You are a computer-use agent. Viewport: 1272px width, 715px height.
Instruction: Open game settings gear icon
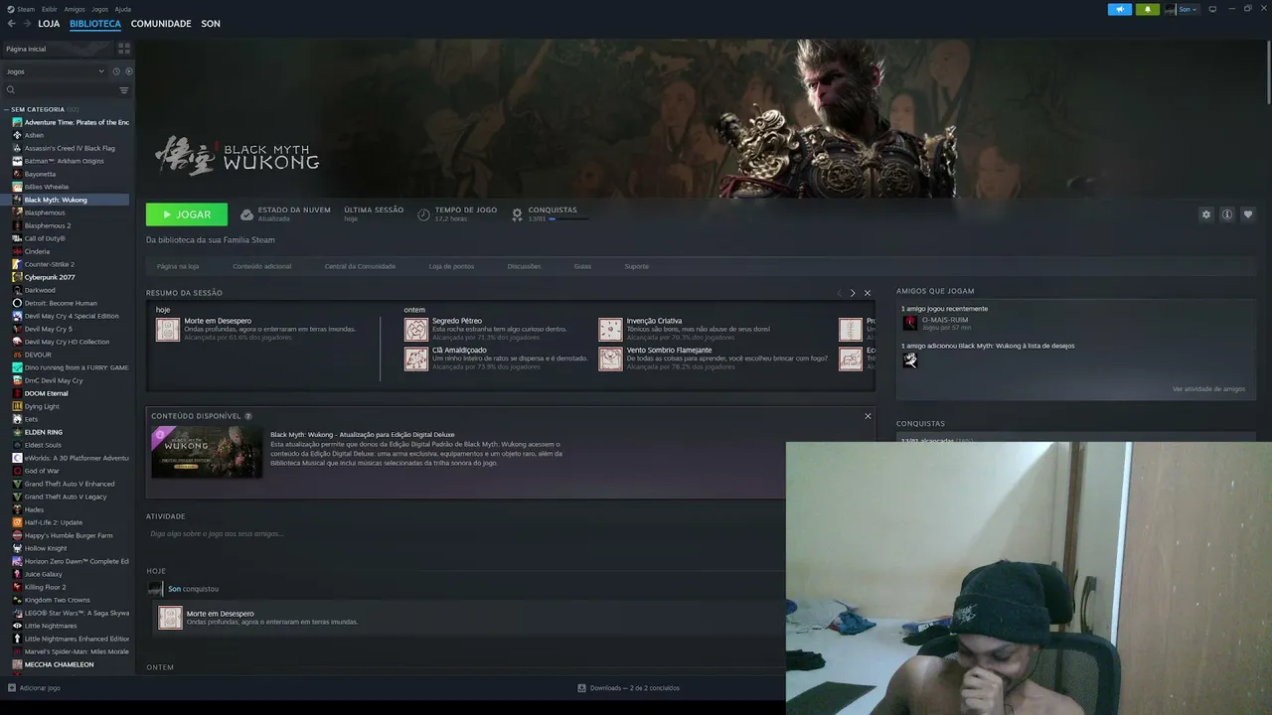point(1206,214)
